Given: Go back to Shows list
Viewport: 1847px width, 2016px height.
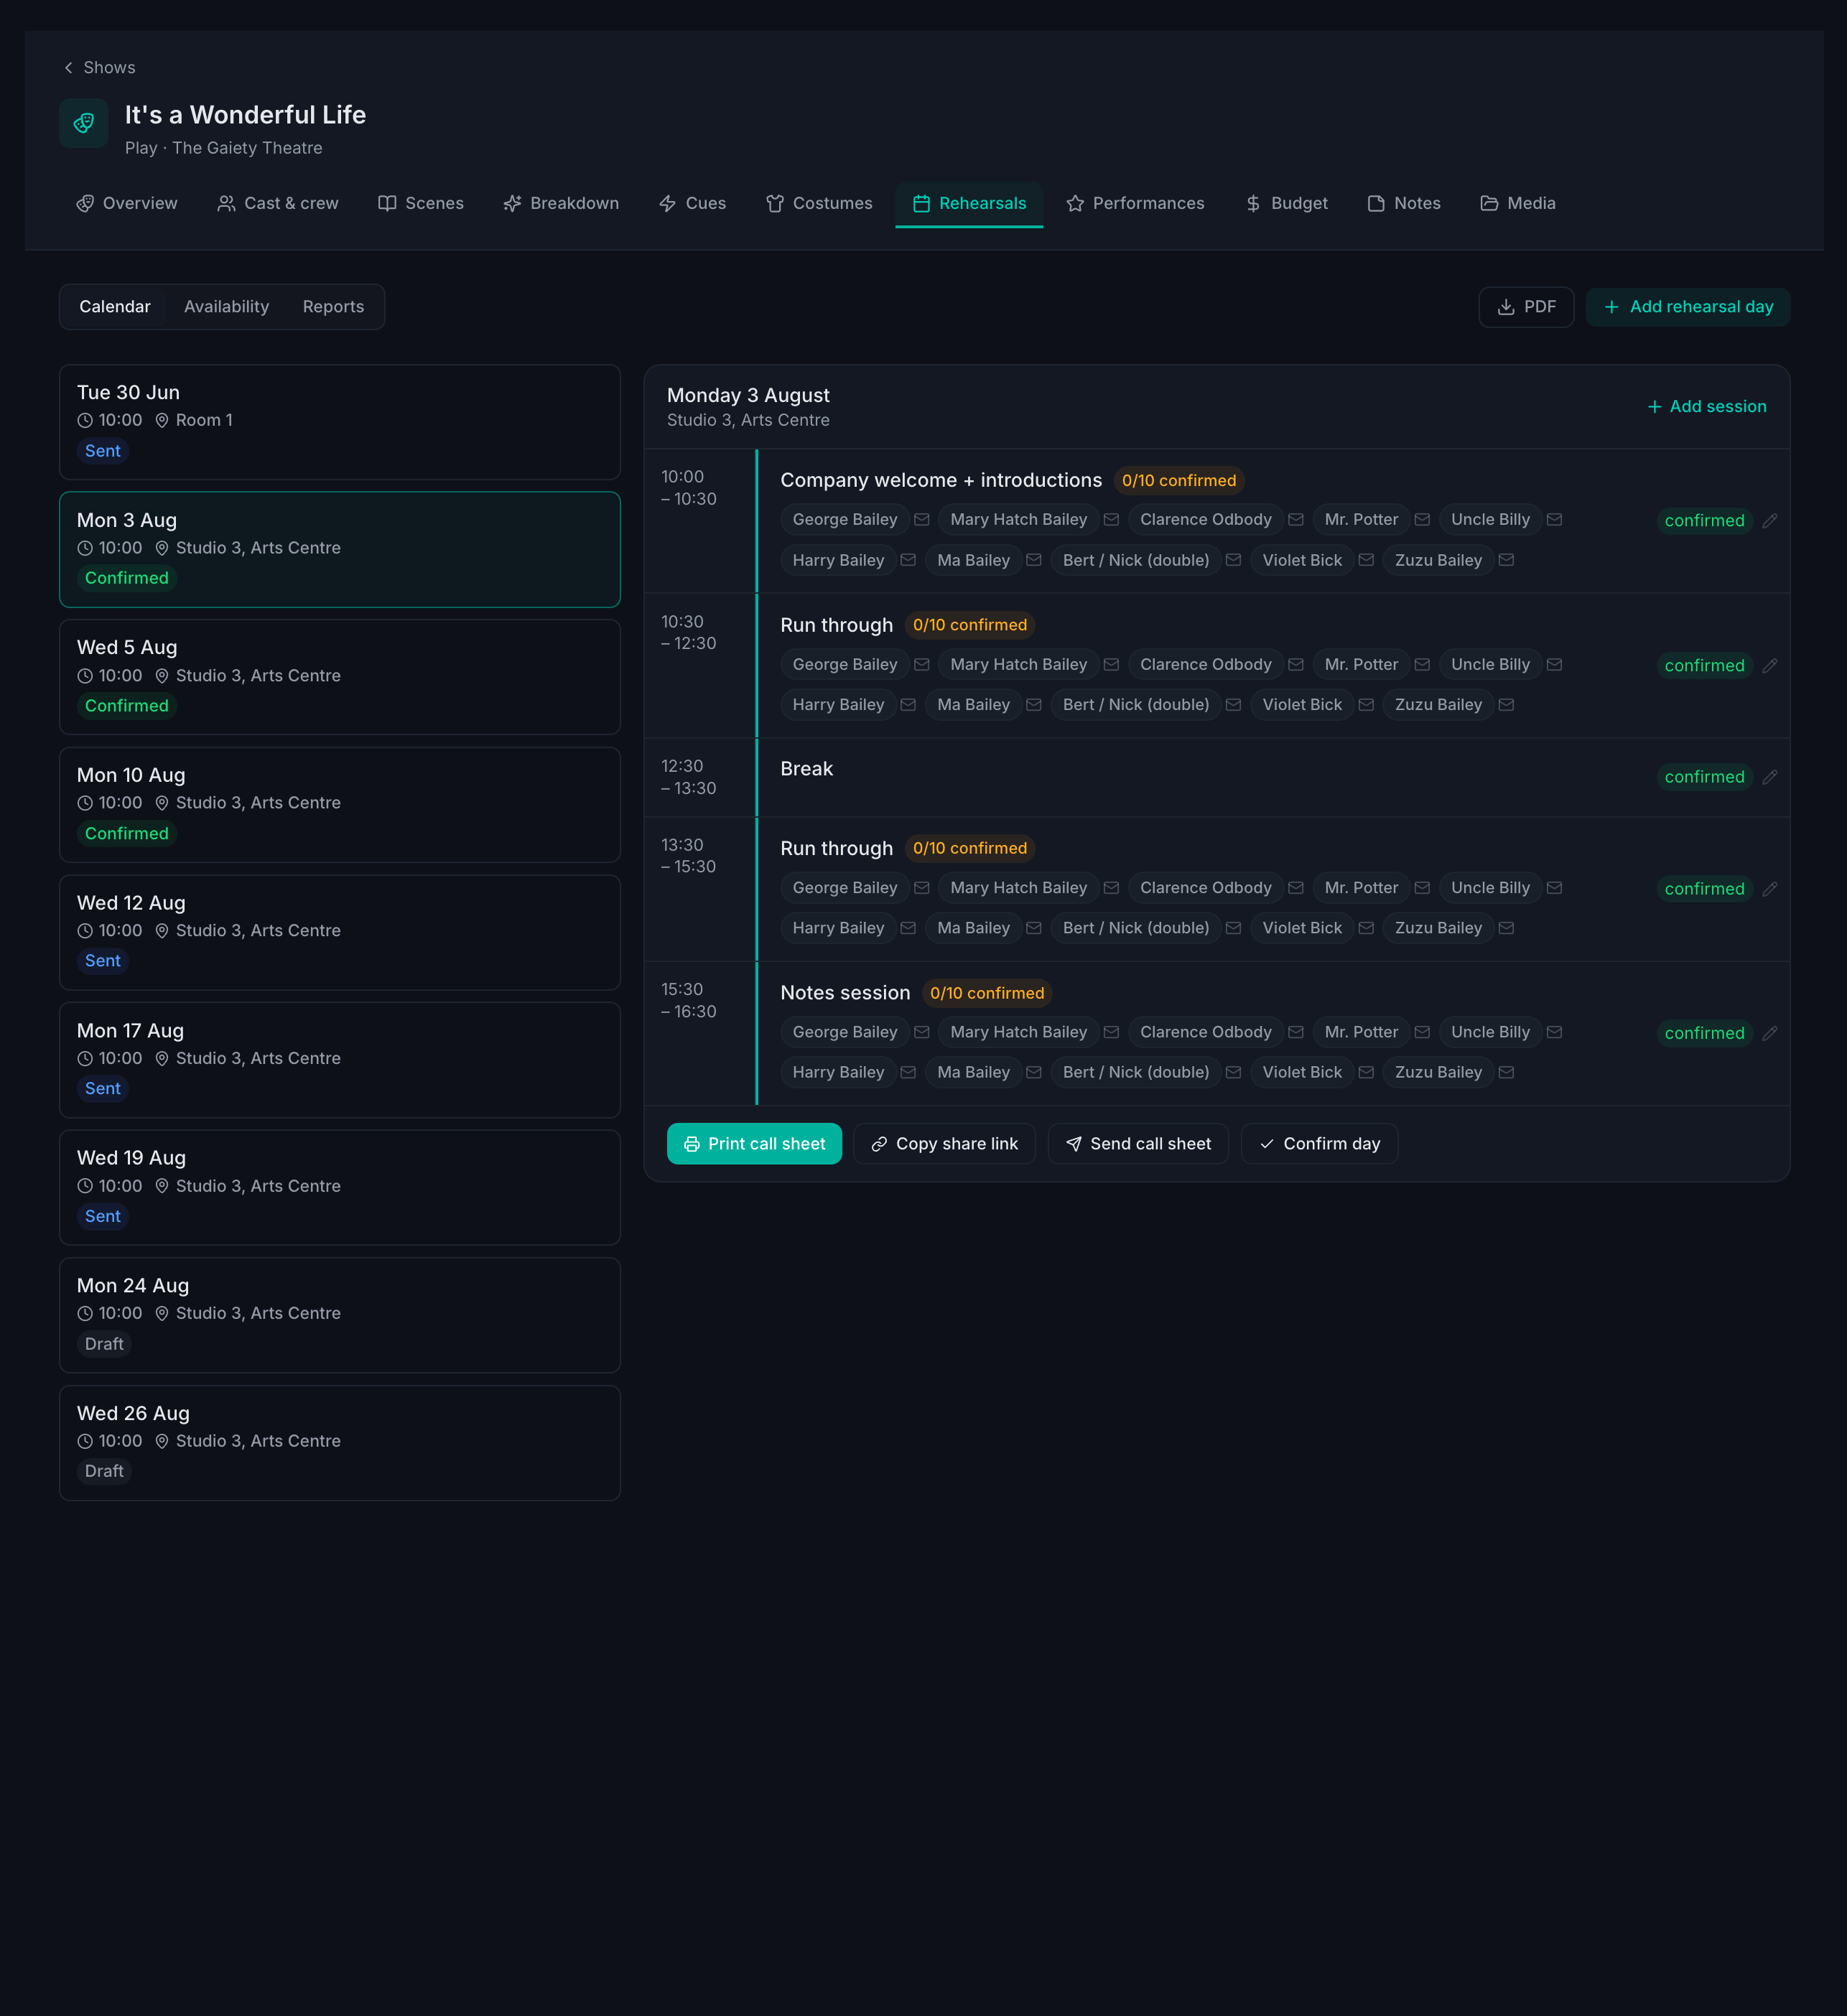Looking at the screenshot, I should click(x=99, y=67).
